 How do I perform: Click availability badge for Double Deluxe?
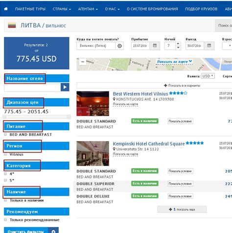pos(145,196)
